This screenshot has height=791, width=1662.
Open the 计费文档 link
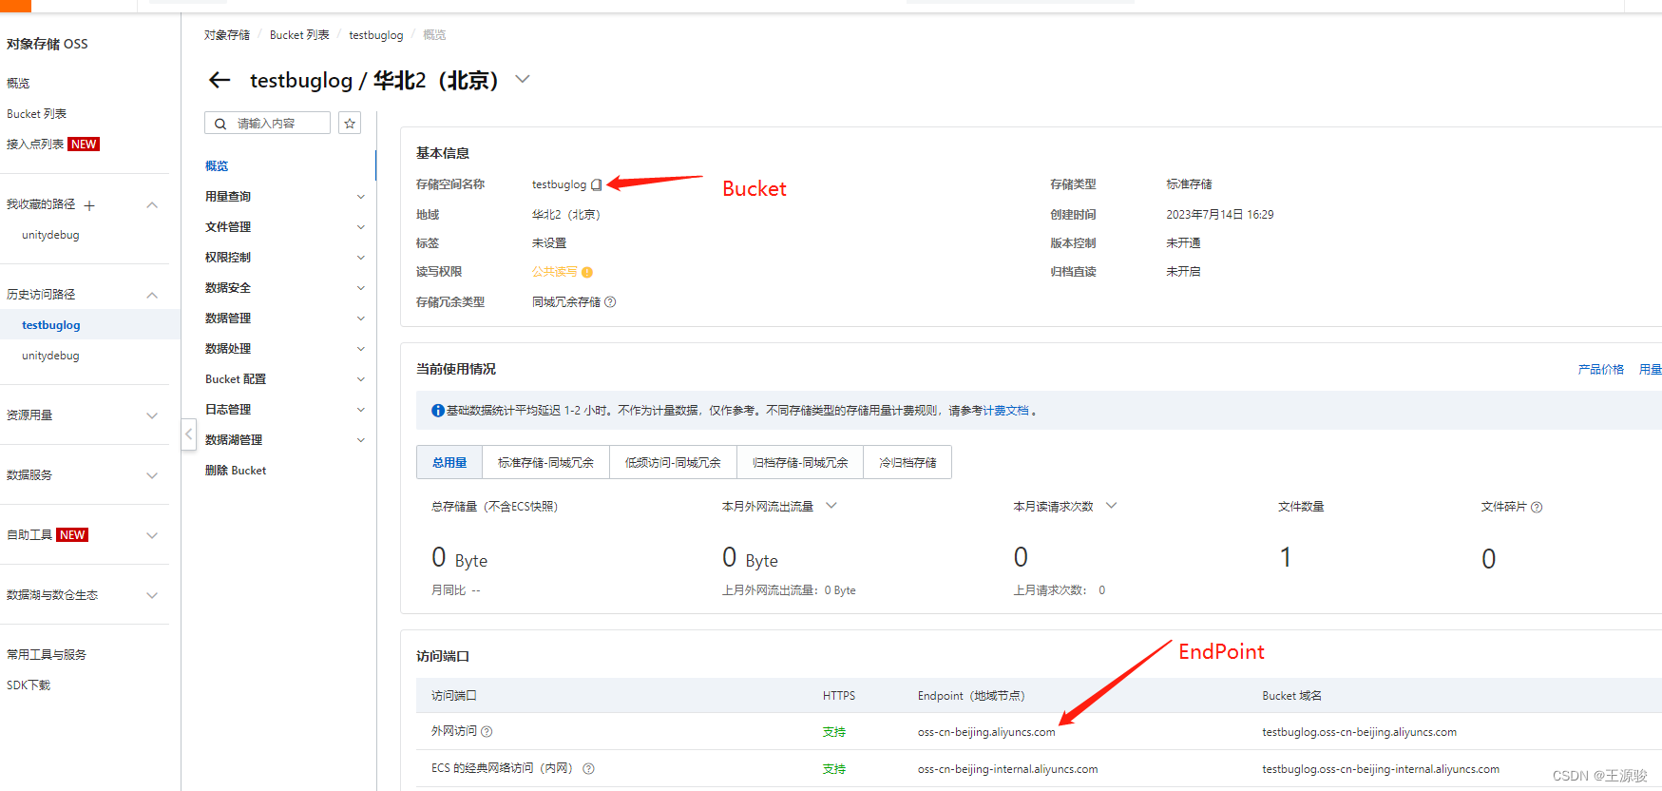1006,411
